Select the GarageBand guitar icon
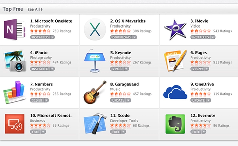 [95, 92]
